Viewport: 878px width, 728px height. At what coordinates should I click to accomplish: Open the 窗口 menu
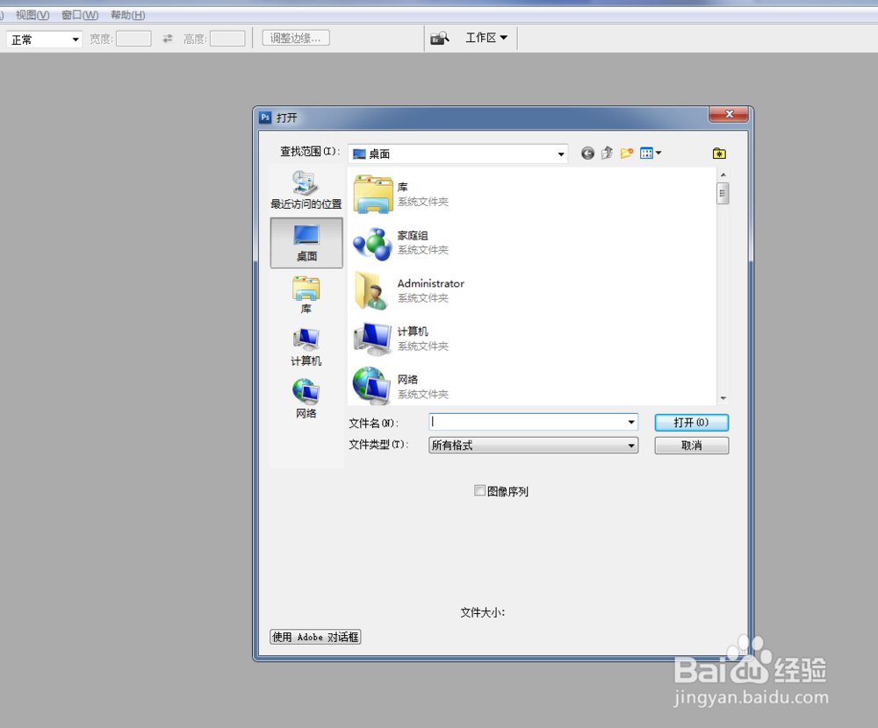click(x=77, y=14)
